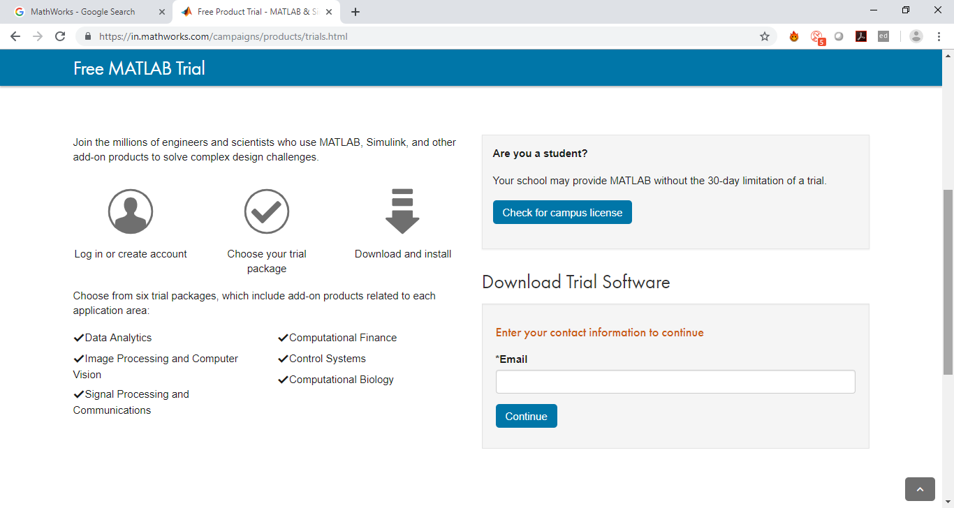Screen dimensions: 954x508
Task: Close the MathWorks - Google Search tab
Action: point(162,12)
